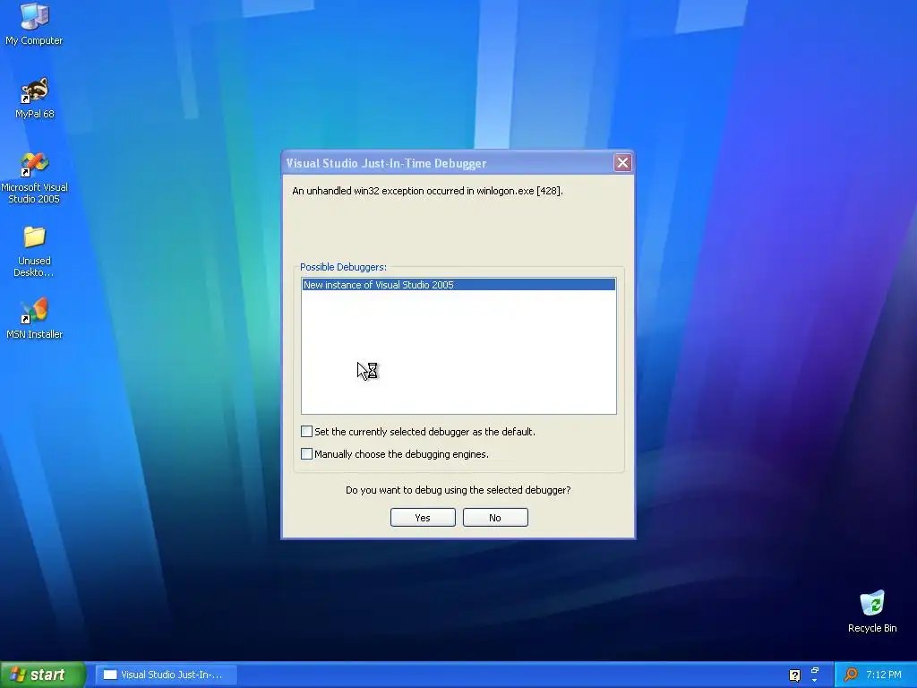Click the language bar restore icon

(x=815, y=670)
